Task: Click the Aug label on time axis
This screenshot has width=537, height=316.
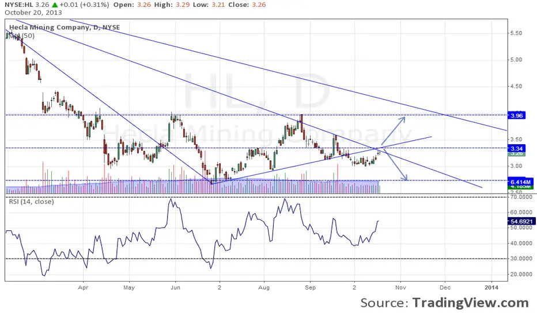Action: (264, 288)
